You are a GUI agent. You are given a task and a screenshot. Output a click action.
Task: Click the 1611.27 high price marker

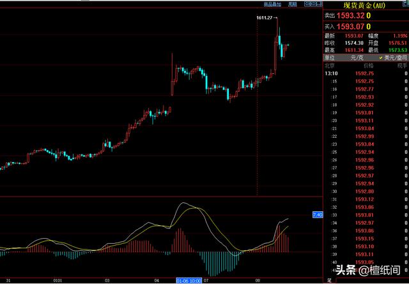263,17
